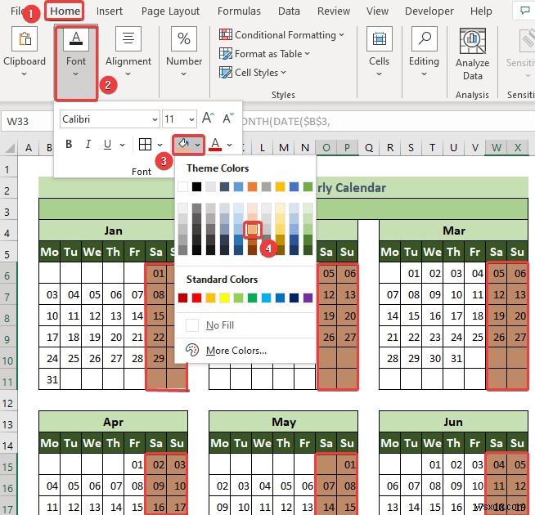Select the orange theme color swatch

point(252,186)
